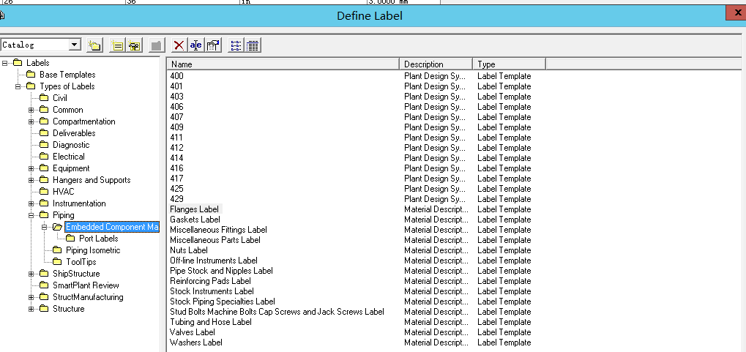Expand the StructManufacturing folder node
The width and height of the screenshot is (746, 352).
pos(31,297)
